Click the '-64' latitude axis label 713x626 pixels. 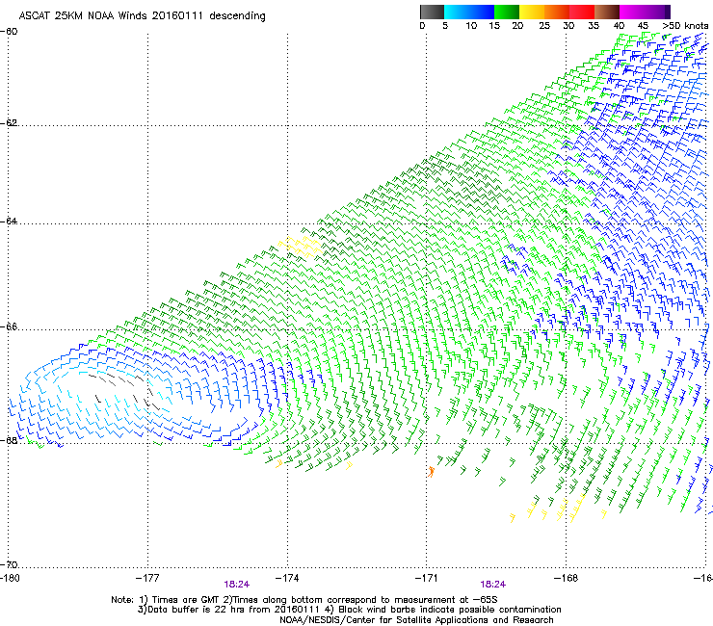pos(9,222)
